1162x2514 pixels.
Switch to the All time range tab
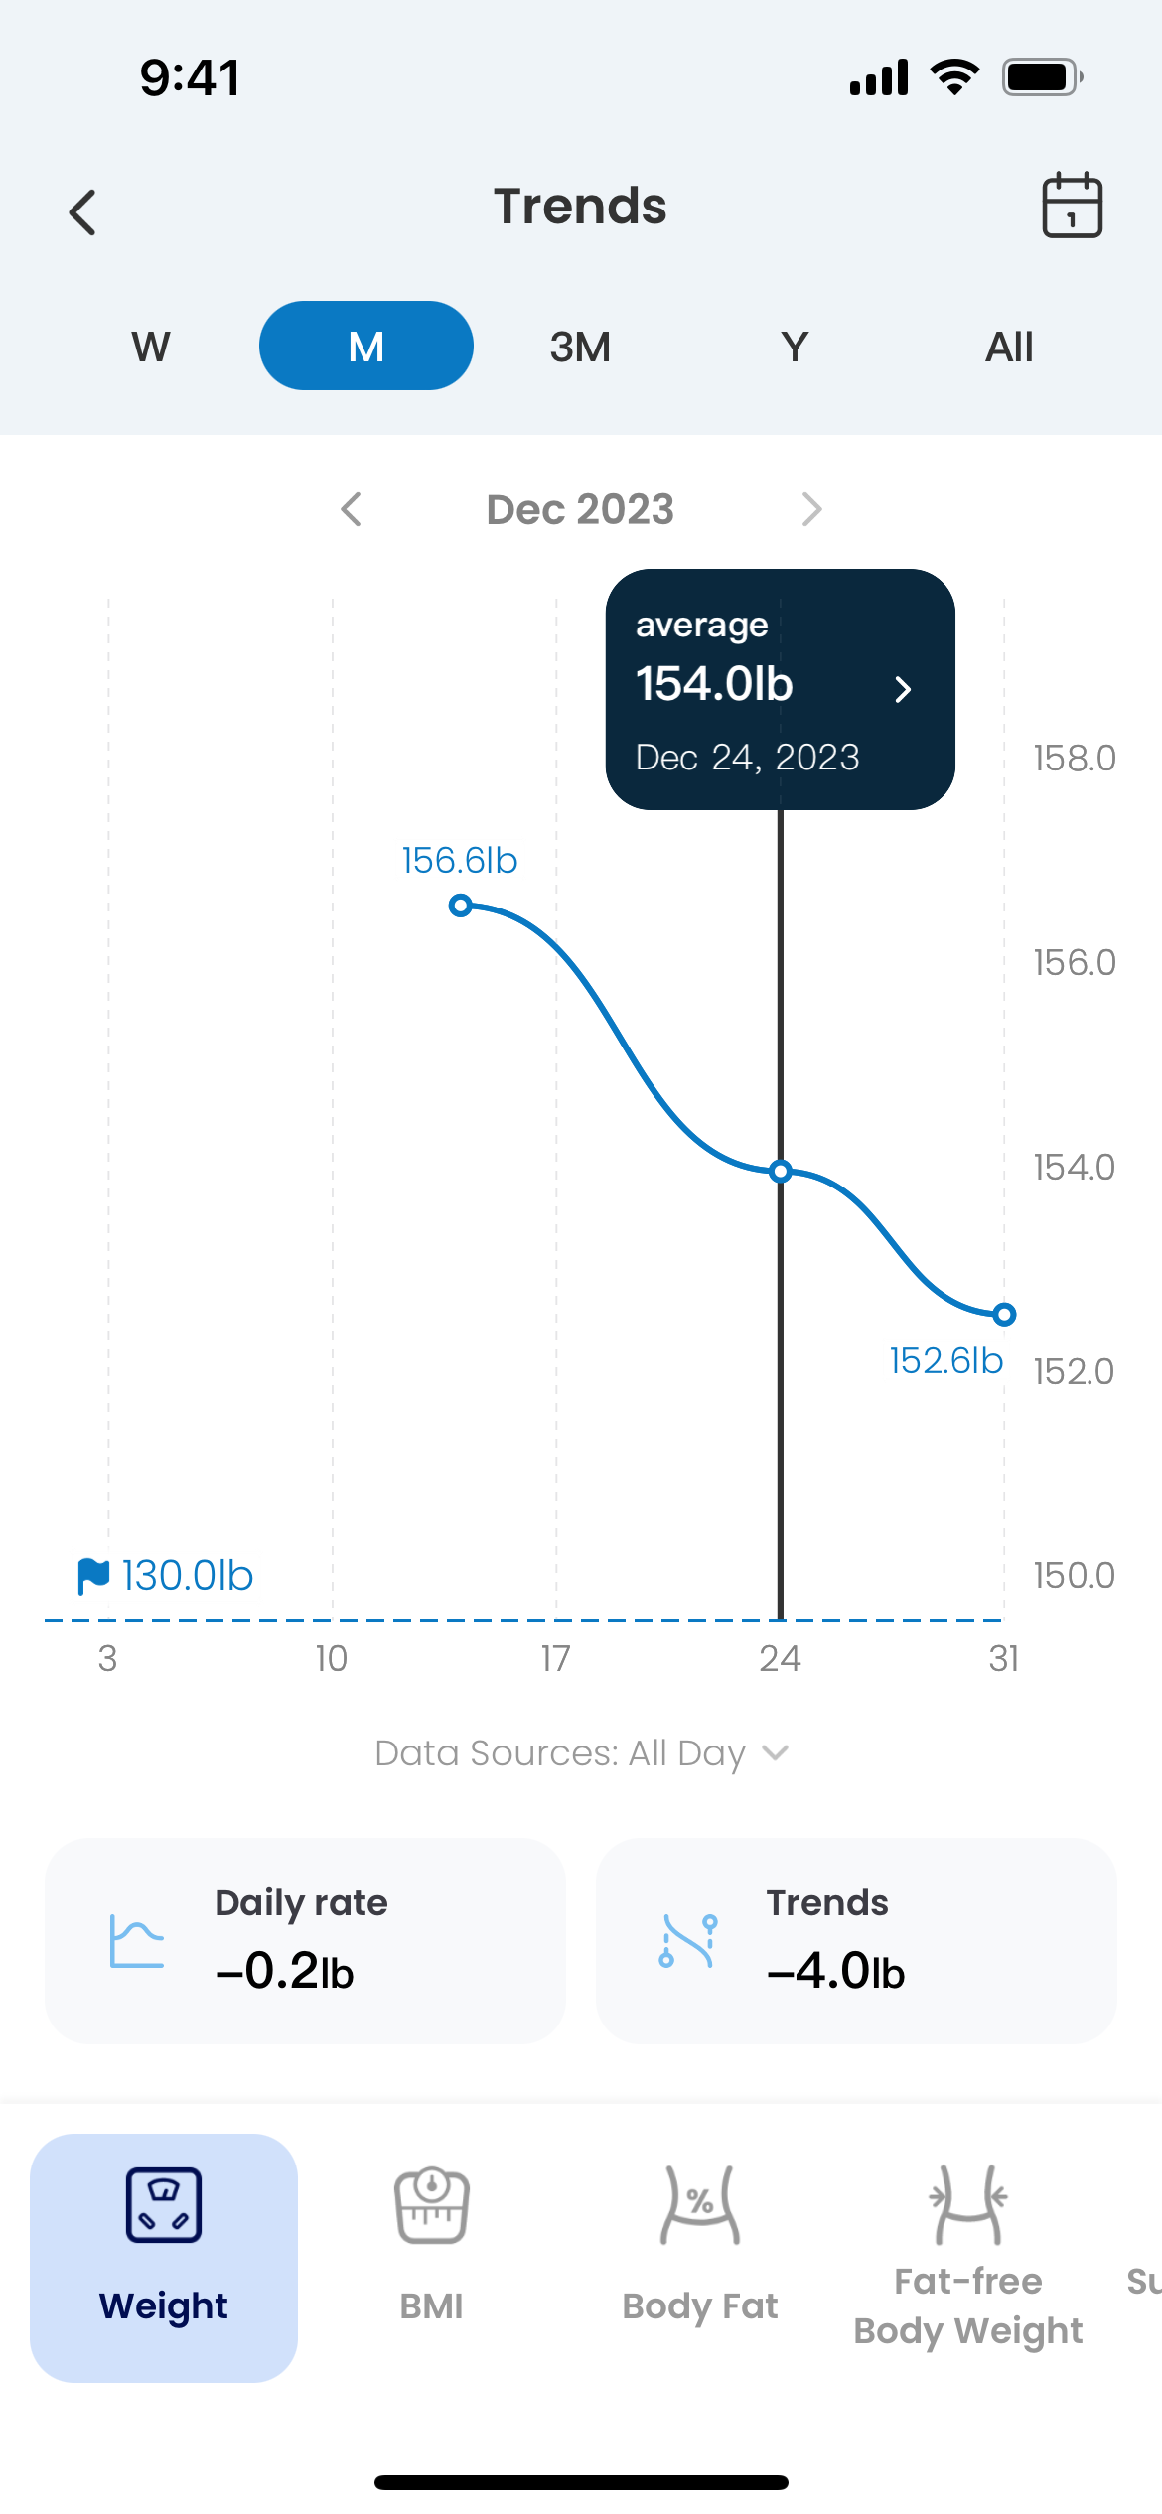[1009, 347]
